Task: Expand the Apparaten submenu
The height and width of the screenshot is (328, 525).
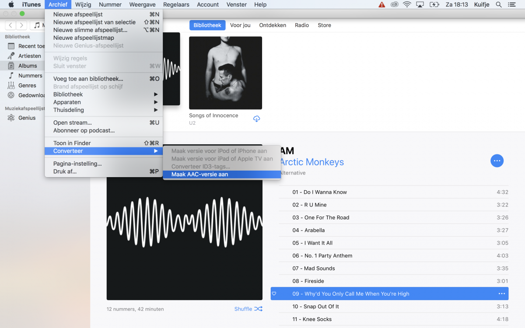Action: (x=104, y=102)
